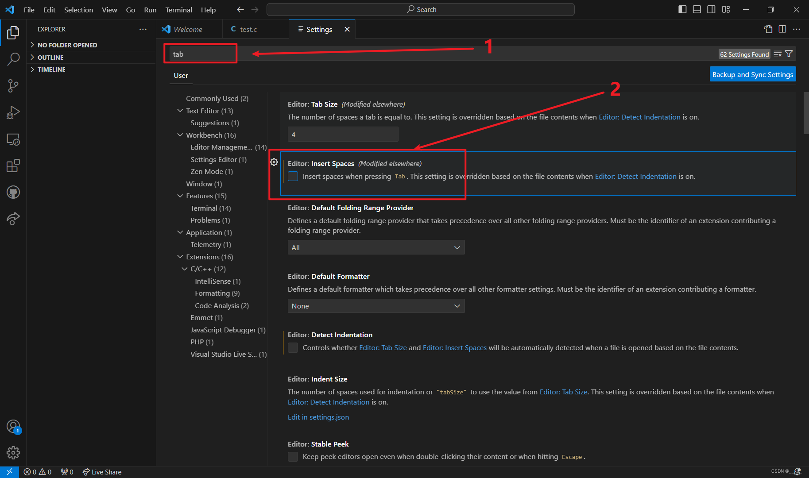This screenshot has width=809, height=478.
Task: Open the settings filter funnel icon
Action: [x=789, y=54]
